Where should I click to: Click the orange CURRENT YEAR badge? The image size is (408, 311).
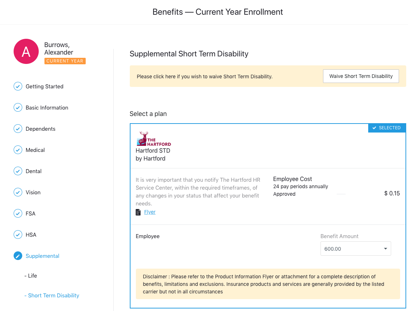(x=65, y=61)
